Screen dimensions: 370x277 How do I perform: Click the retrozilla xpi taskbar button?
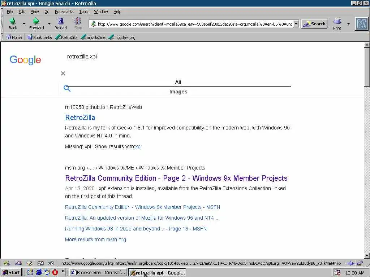[158, 273]
